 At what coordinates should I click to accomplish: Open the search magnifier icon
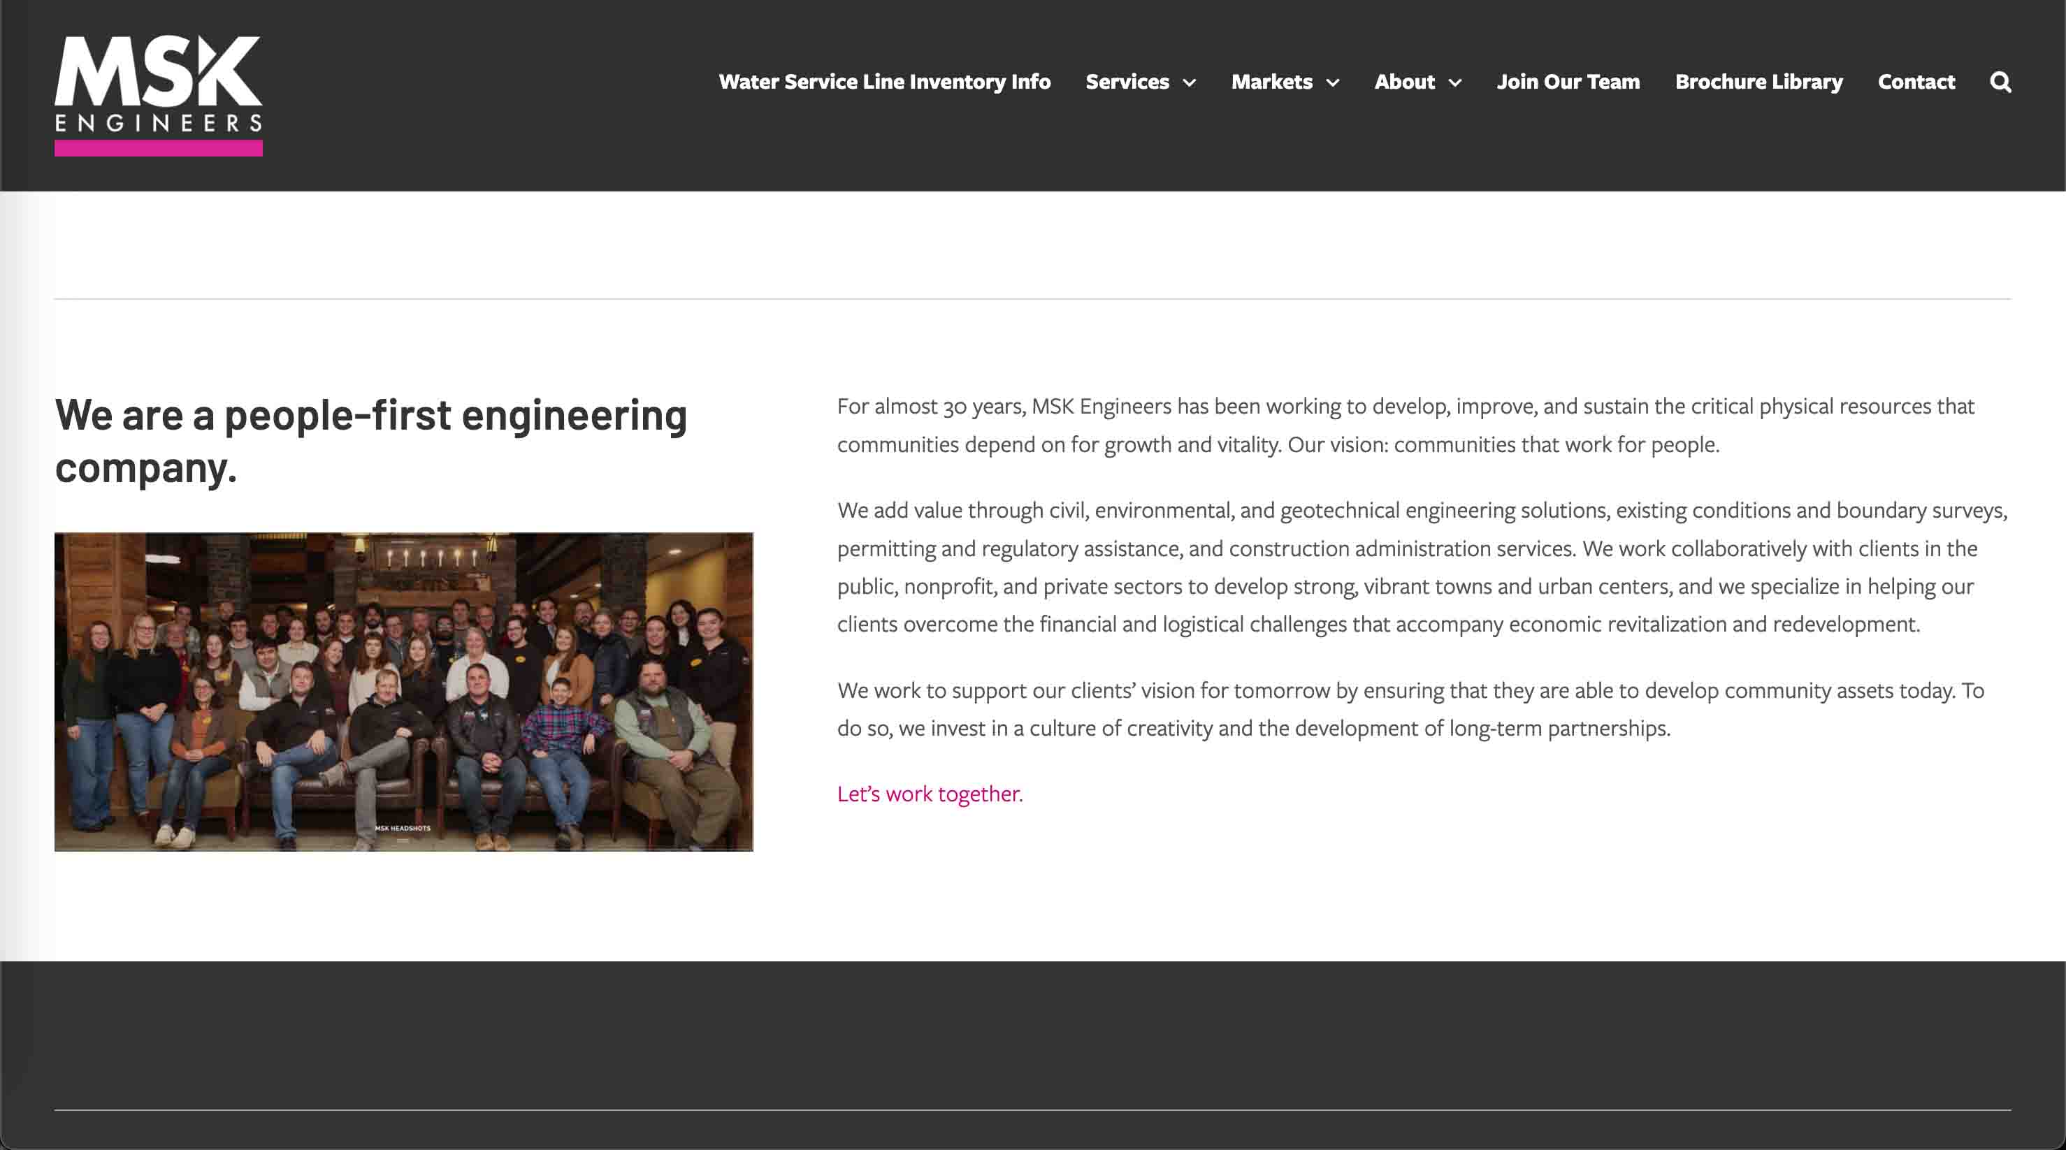[2000, 82]
